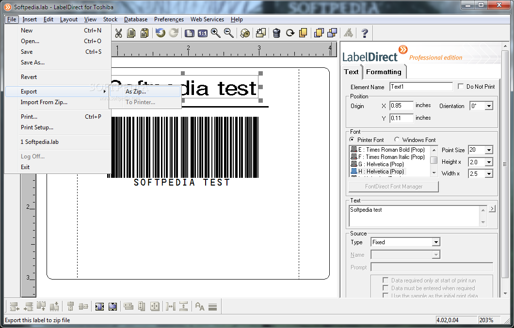The width and height of the screenshot is (514, 328).
Task: Open recent file 1 Softpedia.lab
Action: click(40, 142)
